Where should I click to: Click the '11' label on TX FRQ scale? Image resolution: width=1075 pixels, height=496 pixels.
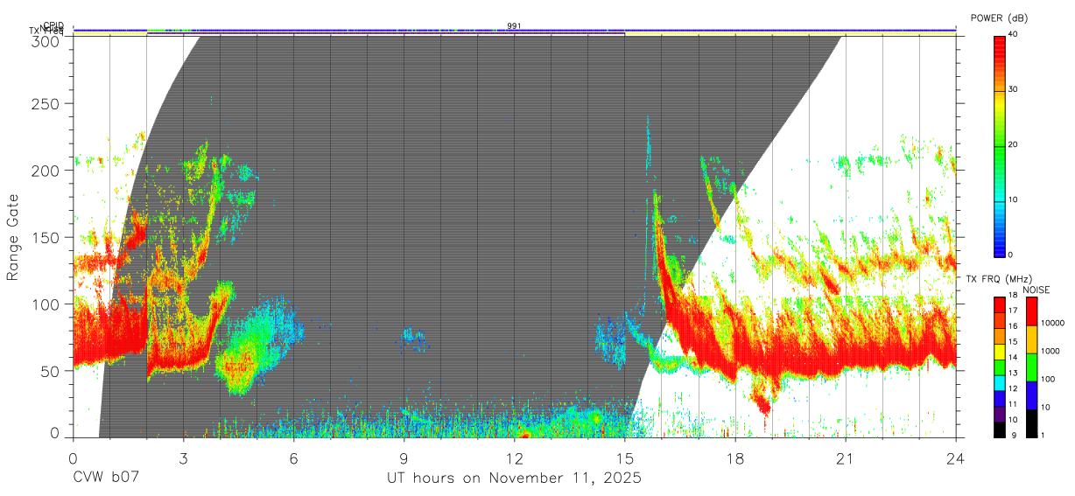coord(1012,404)
